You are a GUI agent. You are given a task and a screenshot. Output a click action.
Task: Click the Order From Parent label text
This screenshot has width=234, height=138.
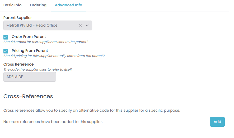click(x=29, y=37)
